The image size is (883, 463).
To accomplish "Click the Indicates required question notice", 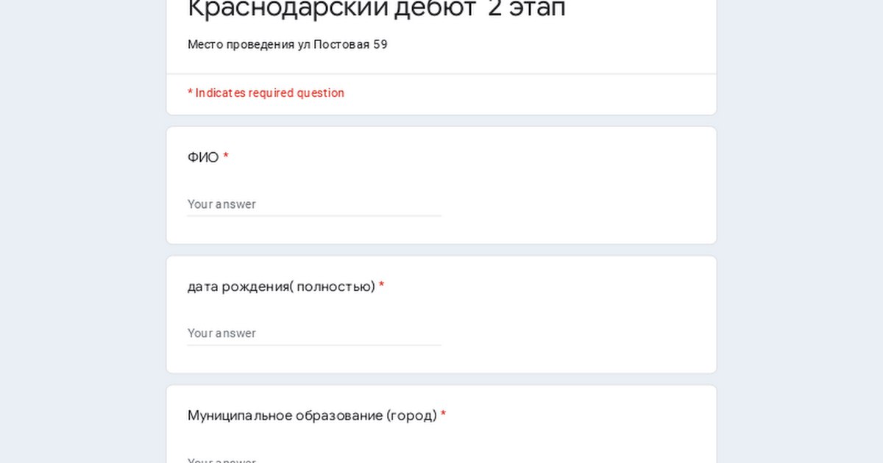I will point(265,93).
